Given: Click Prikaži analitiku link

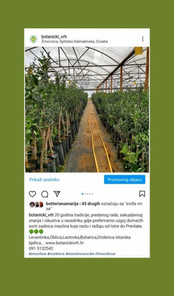Looking at the screenshot, I should (x=44, y=180).
